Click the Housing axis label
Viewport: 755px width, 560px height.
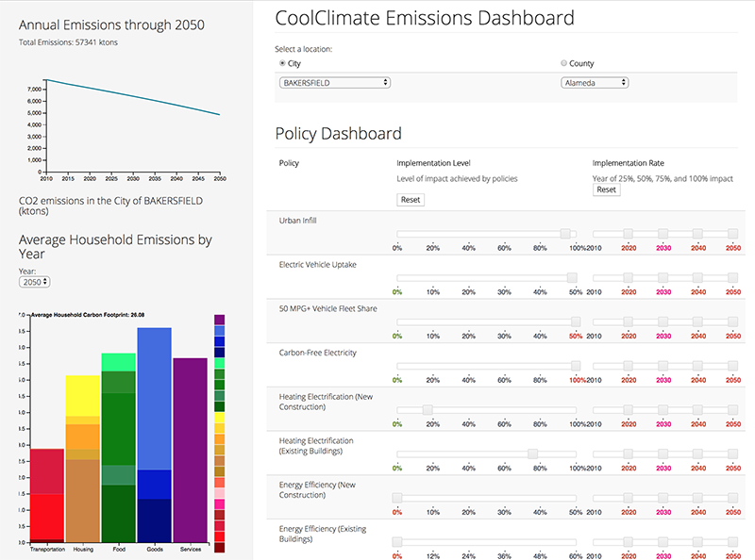(x=83, y=550)
